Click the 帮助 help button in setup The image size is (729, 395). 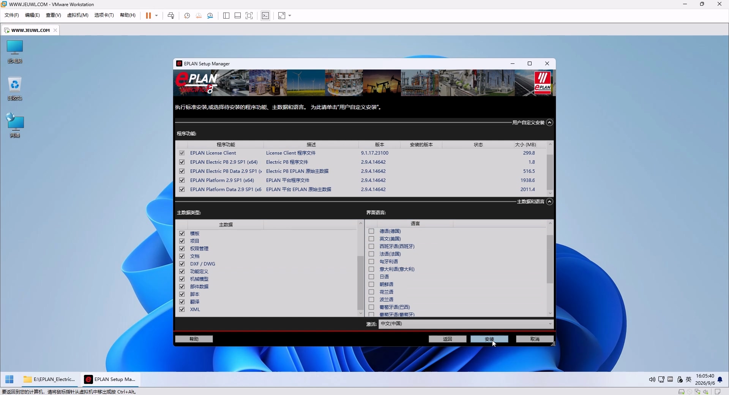[194, 339]
